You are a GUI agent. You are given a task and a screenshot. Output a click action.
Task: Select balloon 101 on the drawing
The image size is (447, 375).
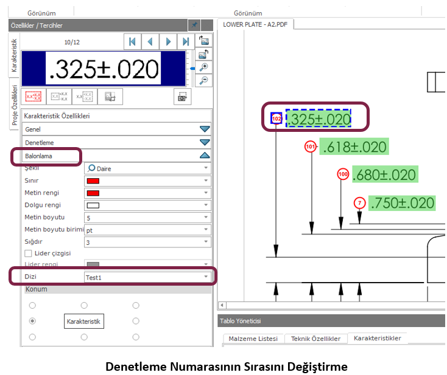click(x=311, y=146)
